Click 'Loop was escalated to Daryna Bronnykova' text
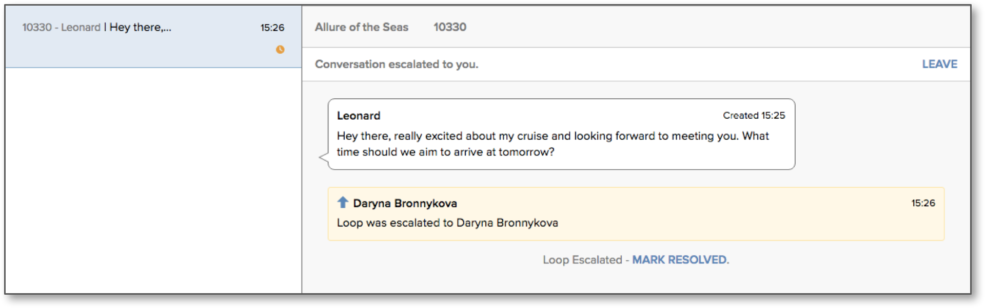985x308 pixels. [447, 223]
